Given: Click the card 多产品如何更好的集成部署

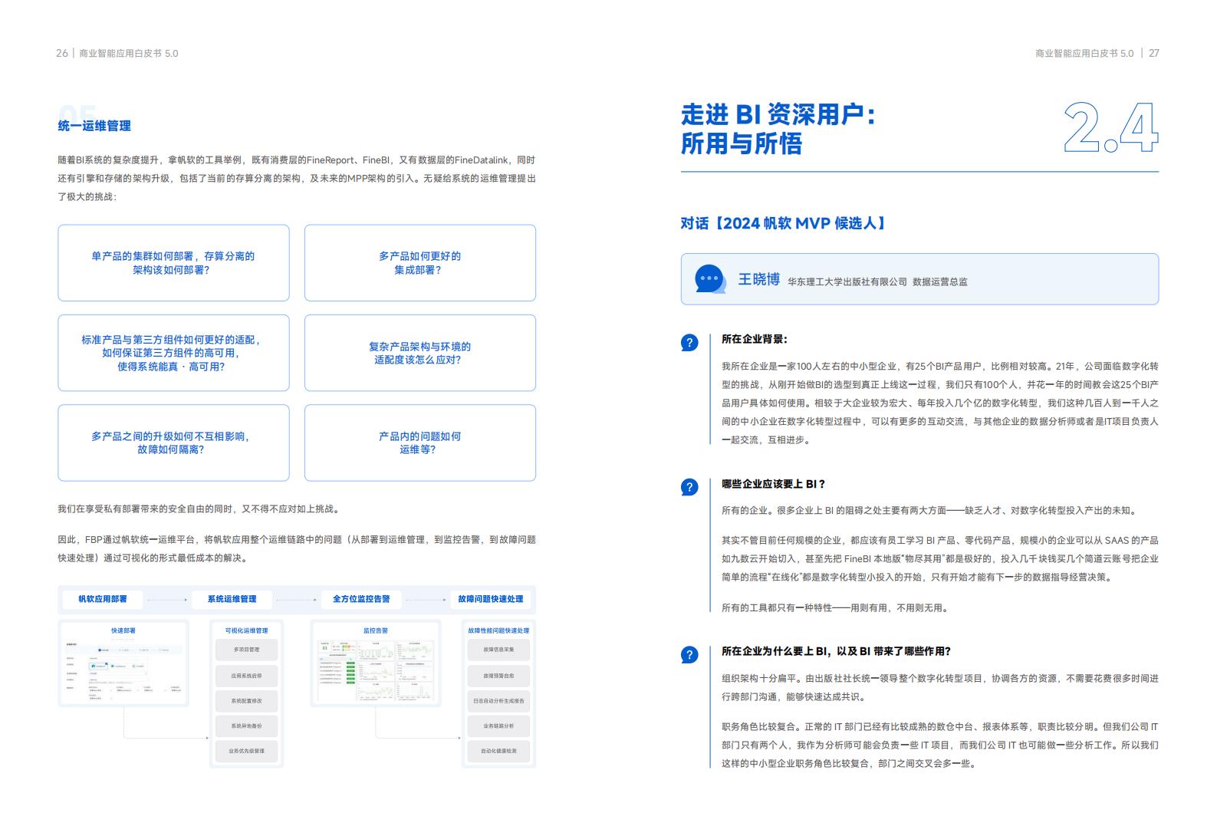Looking at the screenshot, I should coord(420,263).
